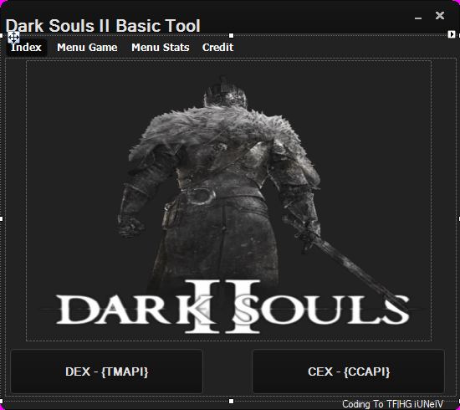Click the tab control move handle icon
460x410 pixels.
coord(13,37)
